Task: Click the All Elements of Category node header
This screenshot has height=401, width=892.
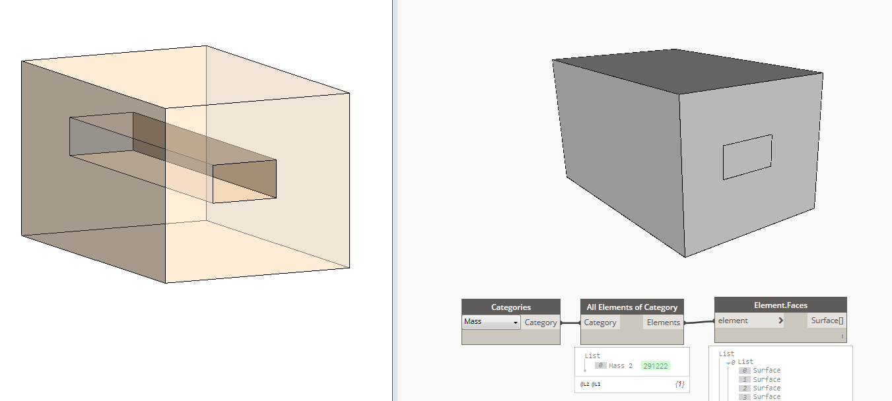Action: tap(632, 306)
